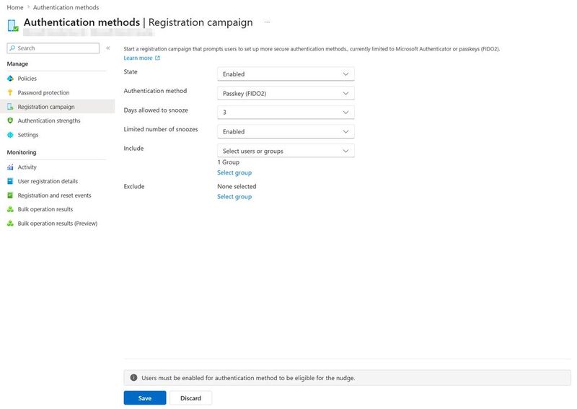Click the Registration campaign sidebar icon

(10, 107)
